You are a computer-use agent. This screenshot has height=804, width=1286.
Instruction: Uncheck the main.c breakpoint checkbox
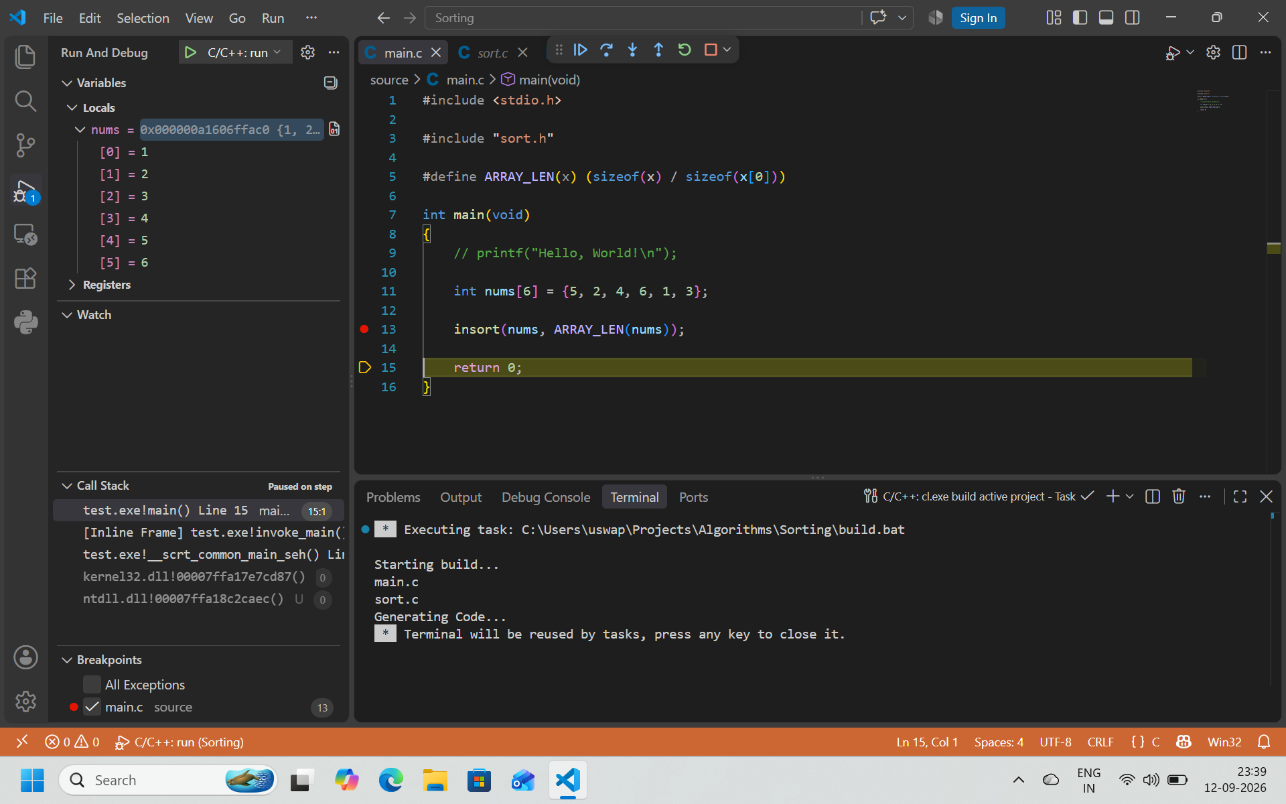pyautogui.click(x=92, y=707)
